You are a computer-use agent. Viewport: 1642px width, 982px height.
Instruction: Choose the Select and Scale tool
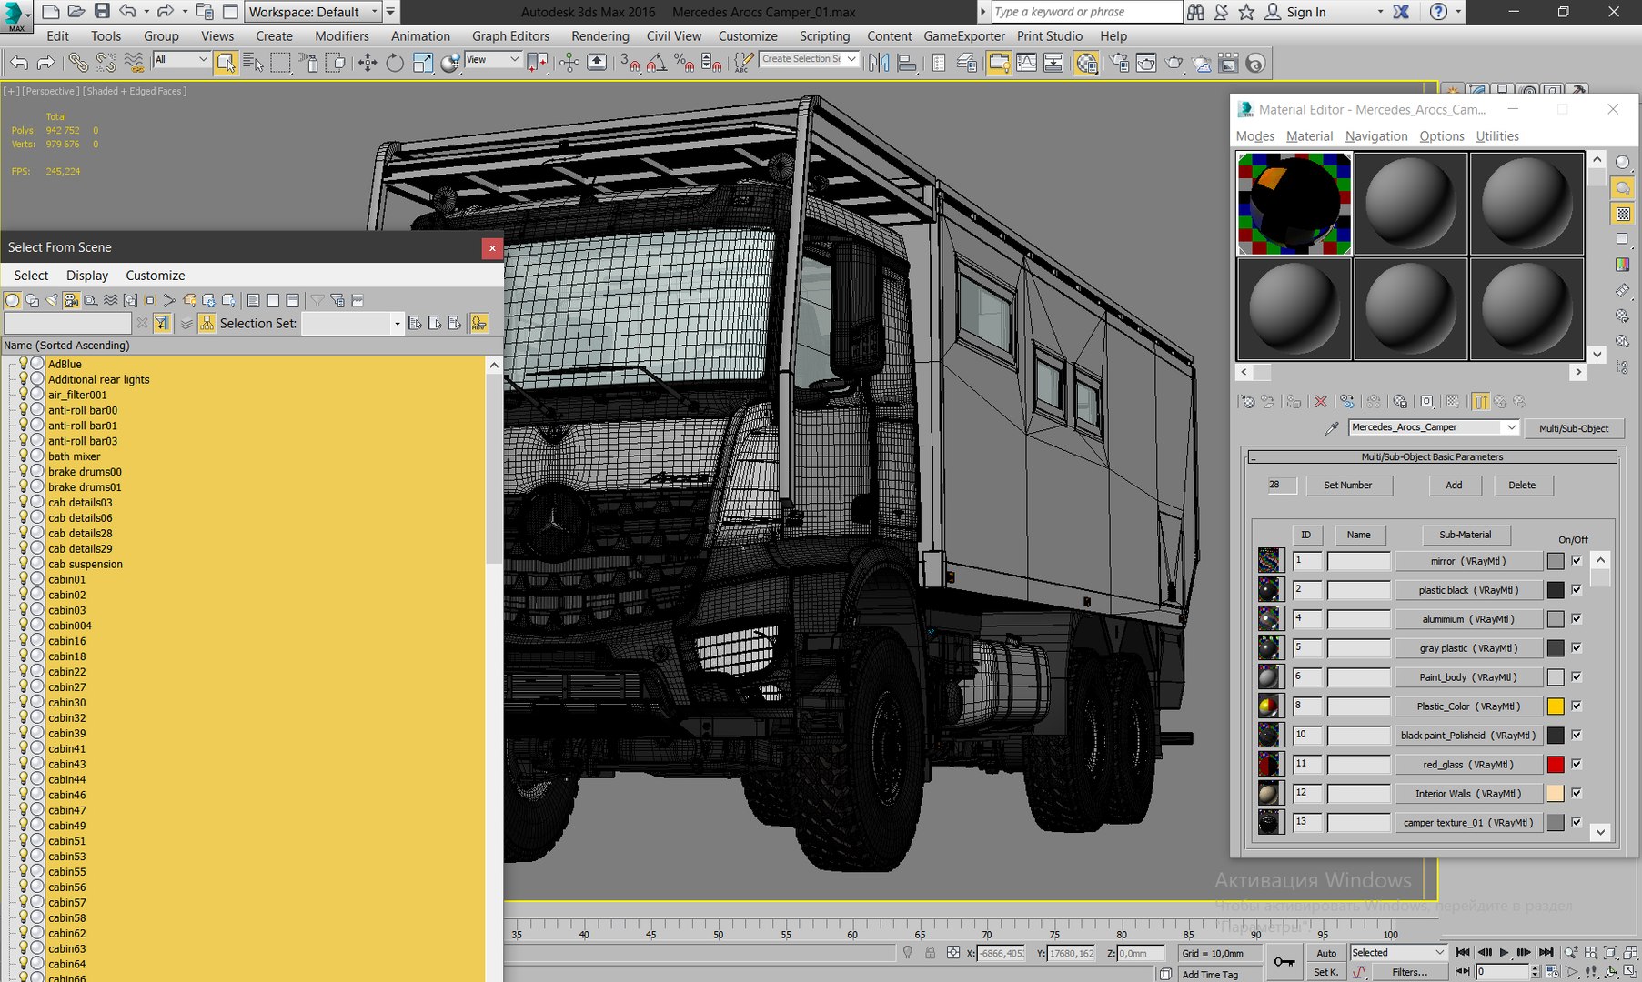[422, 63]
